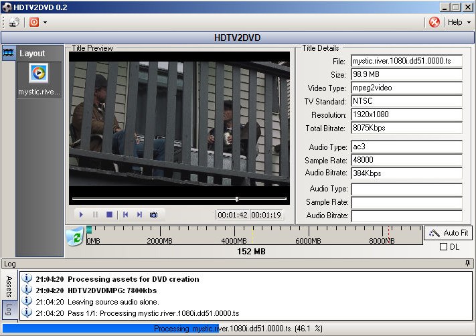Screen dimensions: 476x336
Task: Switch to the Log tab
Action: click(x=9, y=310)
